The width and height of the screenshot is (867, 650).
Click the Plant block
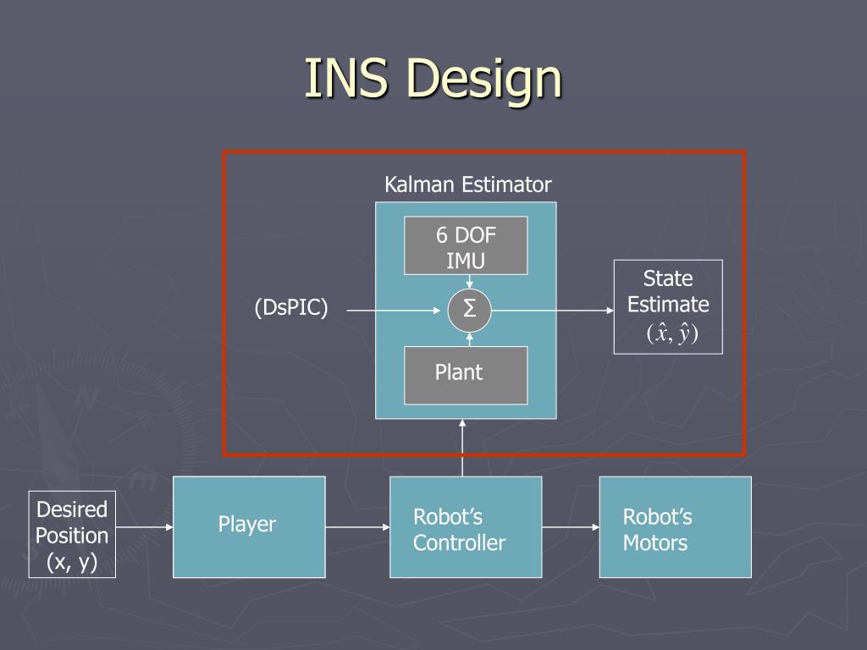(466, 375)
